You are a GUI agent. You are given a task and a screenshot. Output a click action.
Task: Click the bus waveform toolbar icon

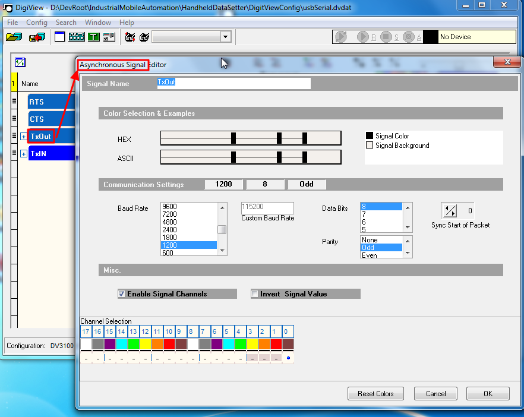pos(77,37)
